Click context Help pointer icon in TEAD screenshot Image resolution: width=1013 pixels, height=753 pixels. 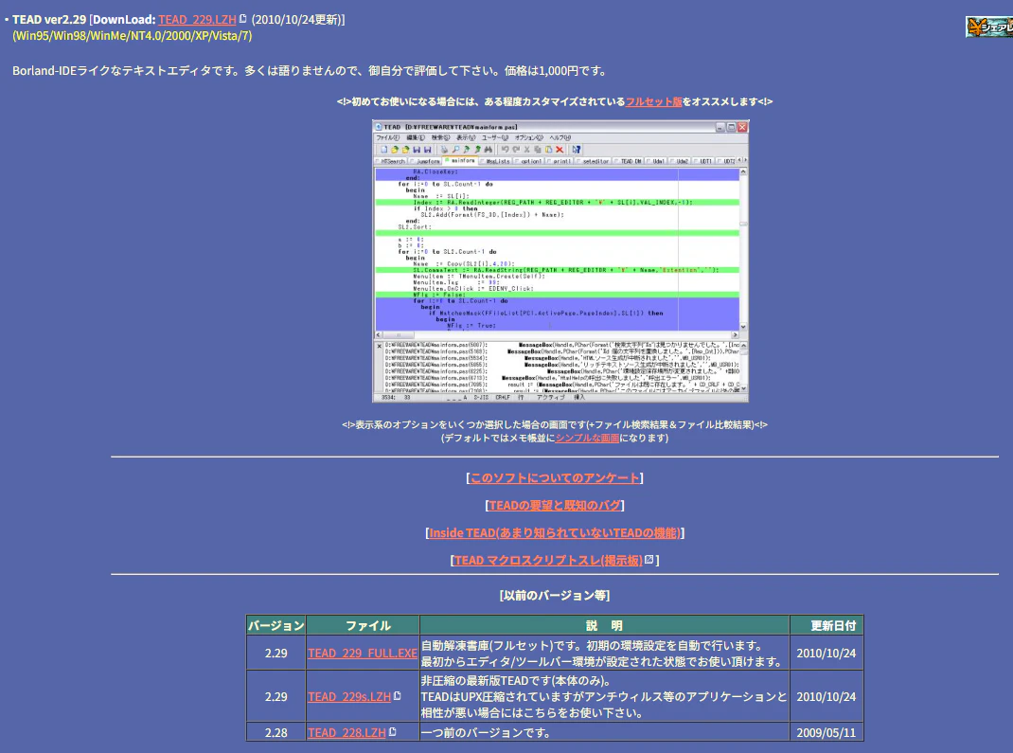click(577, 150)
